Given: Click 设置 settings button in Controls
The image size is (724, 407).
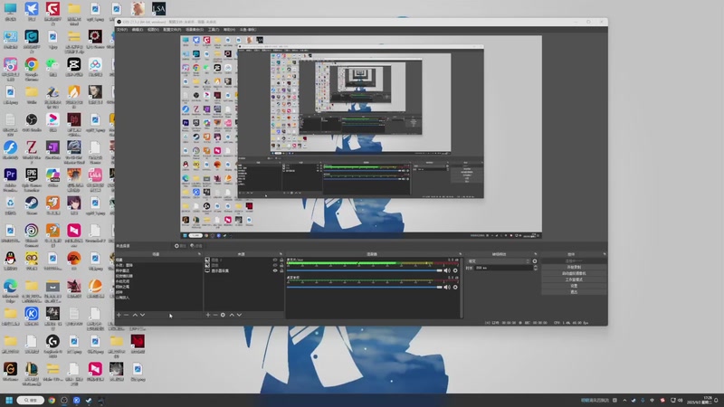Looking at the screenshot, I should pyautogui.click(x=574, y=286).
